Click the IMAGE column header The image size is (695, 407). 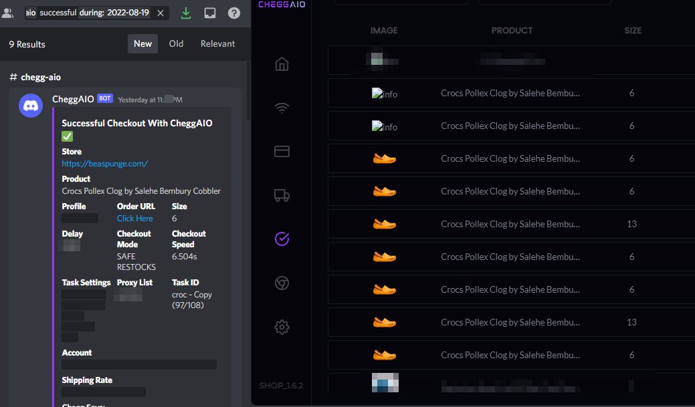[x=384, y=31]
